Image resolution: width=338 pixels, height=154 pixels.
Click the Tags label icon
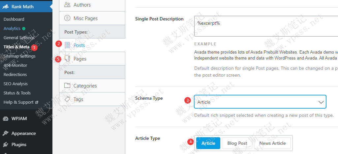pos(67,99)
